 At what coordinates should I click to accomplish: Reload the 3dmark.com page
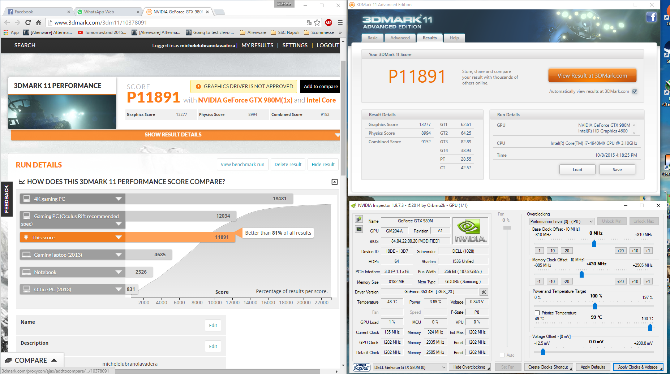(28, 22)
